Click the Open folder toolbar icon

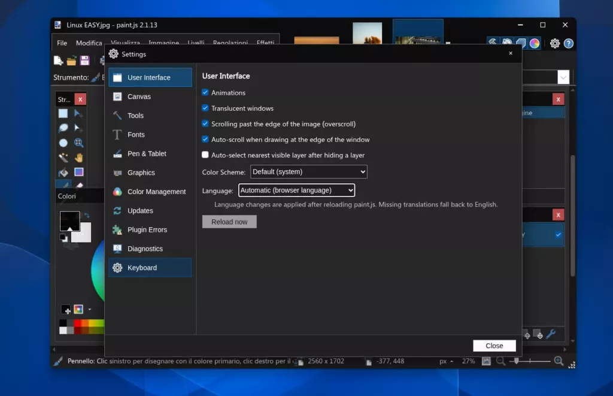(x=71, y=61)
